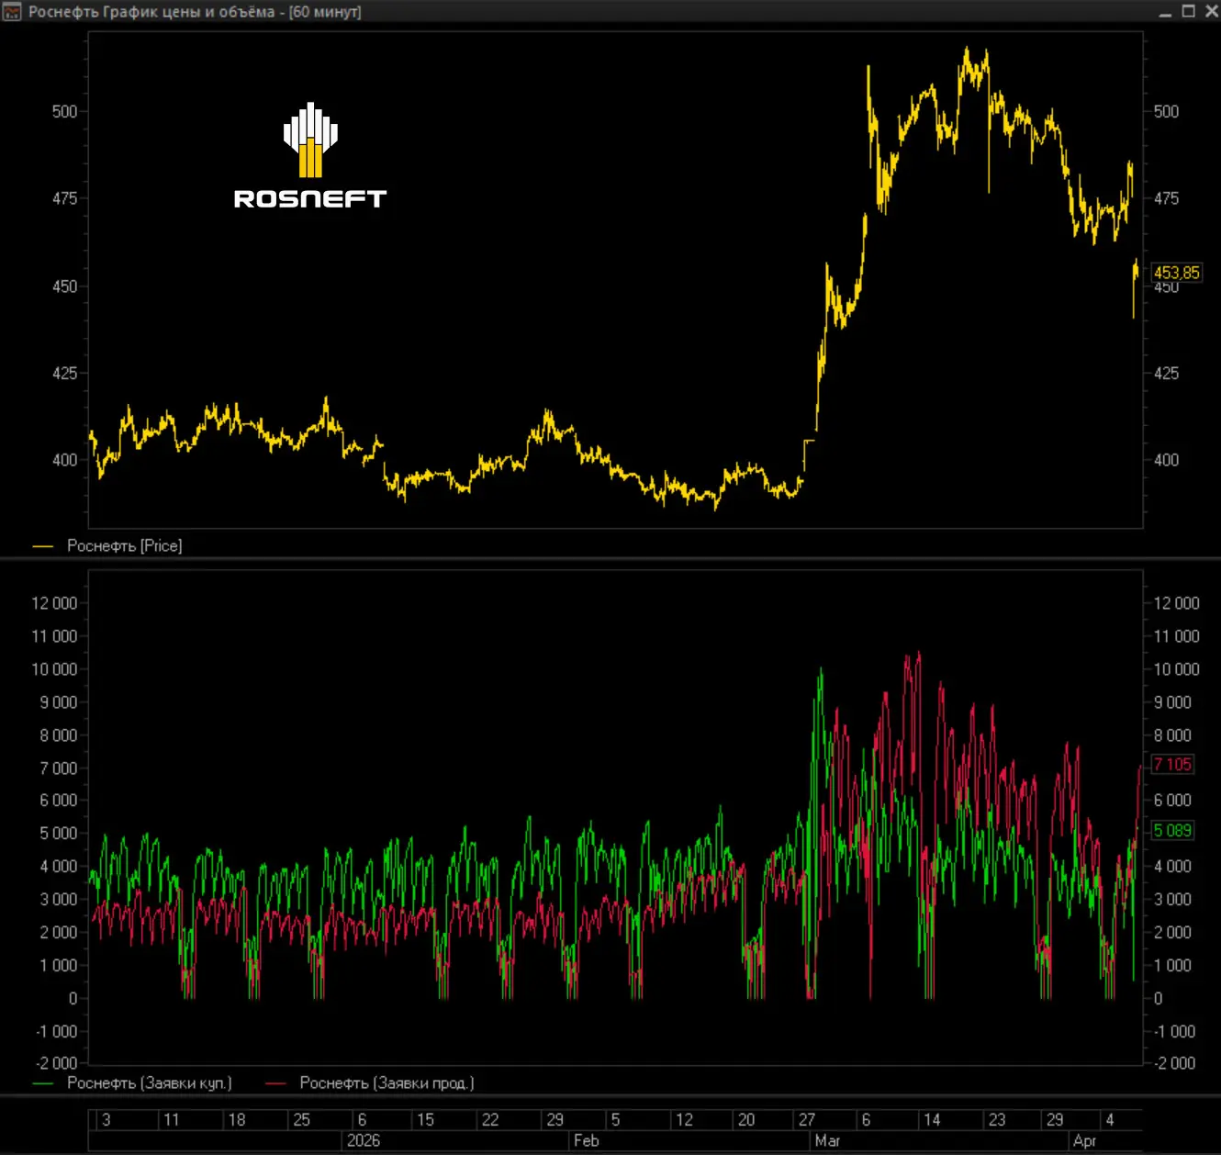Viewport: 1221px width, 1155px height.
Task: Select the 'Роснефть (Заявки прод.)' legend entry
Action: 386,1082
